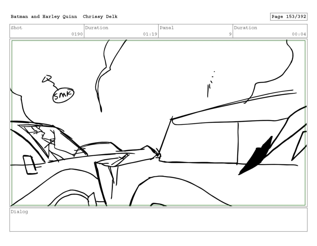The width and height of the screenshot is (317, 246).
Task: Click the Page 153/392 box
Action: pyautogui.click(x=289, y=17)
